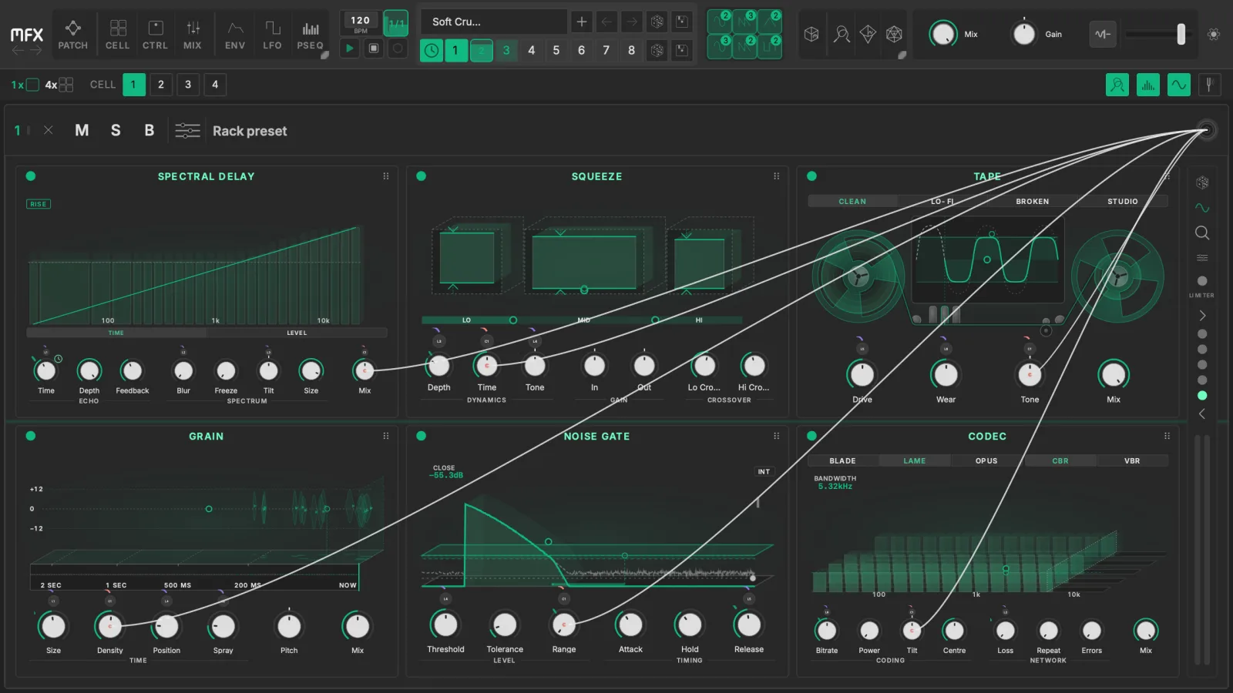Select the STUDIO tape mode tab
The height and width of the screenshot is (693, 1233).
pos(1123,201)
